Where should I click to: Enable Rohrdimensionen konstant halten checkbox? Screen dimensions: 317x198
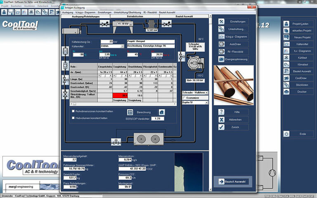pyautogui.click(x=73, y=111)
